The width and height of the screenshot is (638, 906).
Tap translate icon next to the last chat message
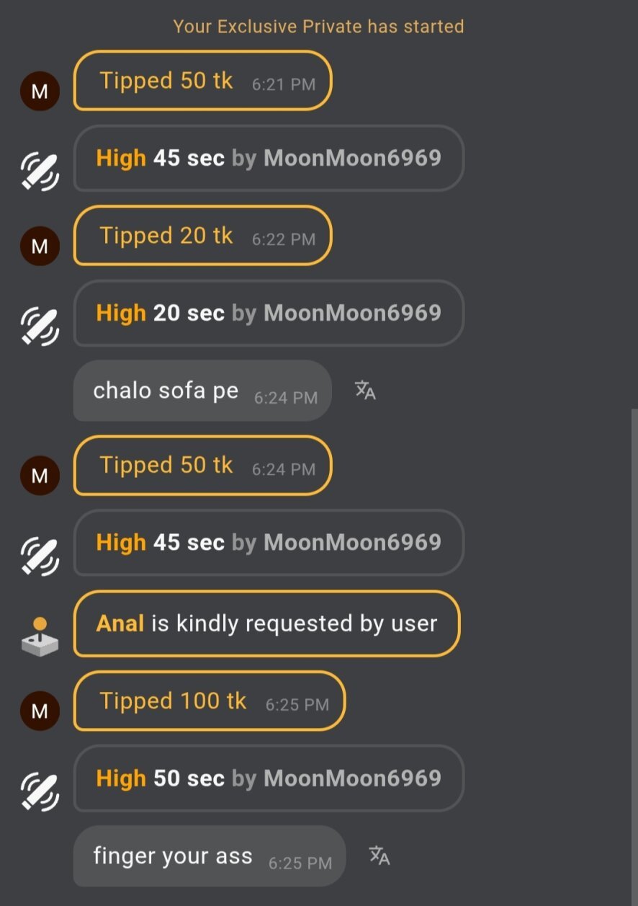379,856
